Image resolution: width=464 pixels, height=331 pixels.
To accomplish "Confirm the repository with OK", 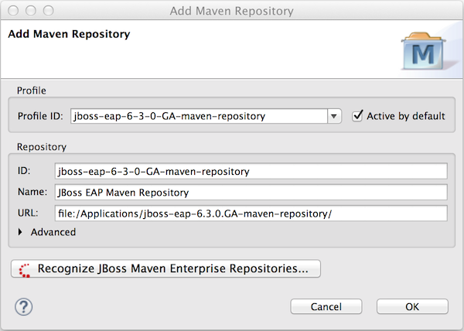I will pos(411,307).
